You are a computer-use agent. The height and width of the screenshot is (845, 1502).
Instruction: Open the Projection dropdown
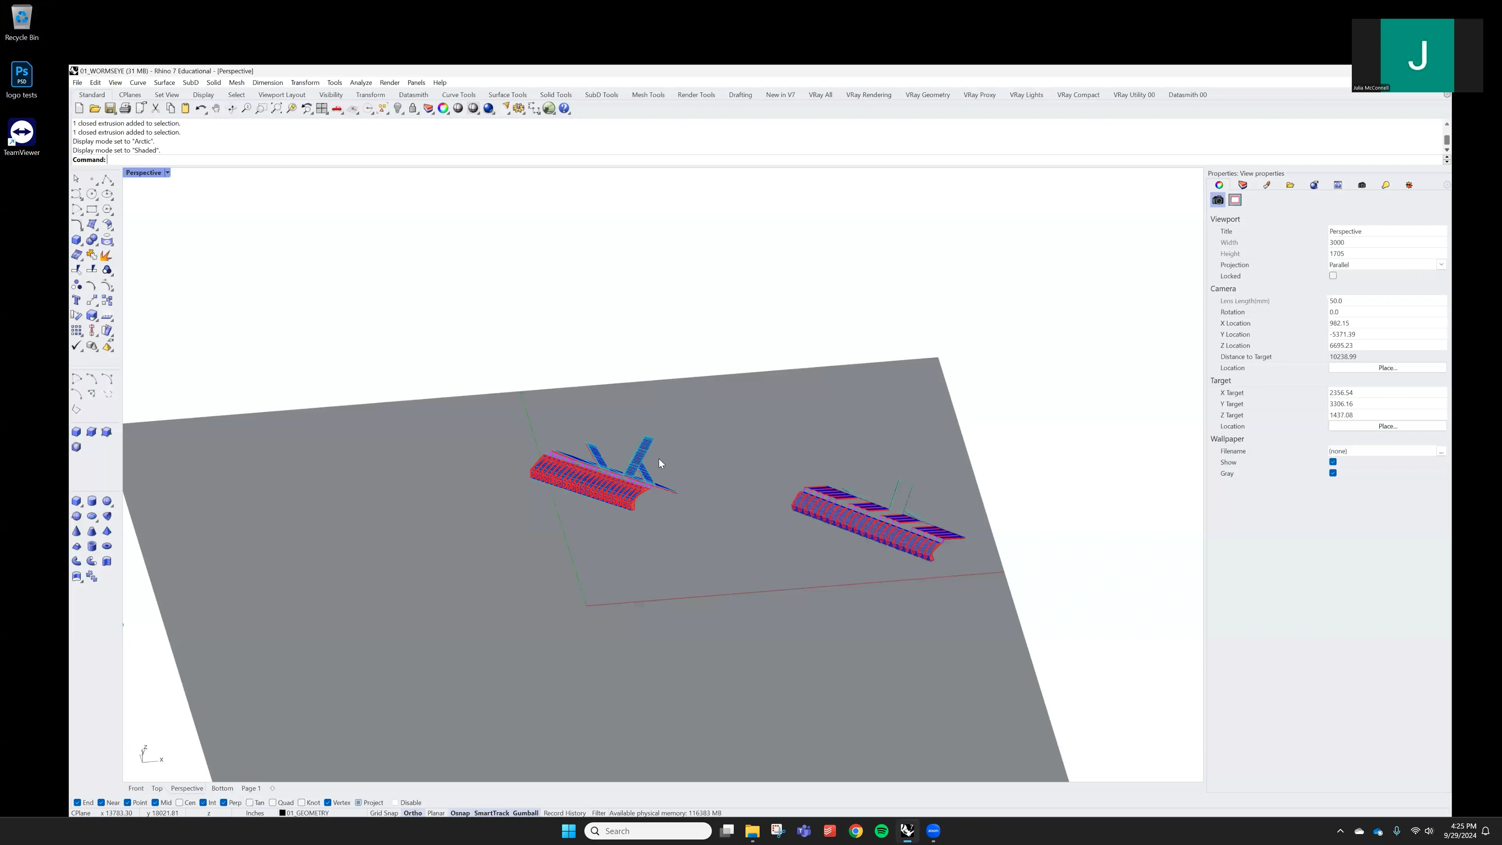point(1441,265)
